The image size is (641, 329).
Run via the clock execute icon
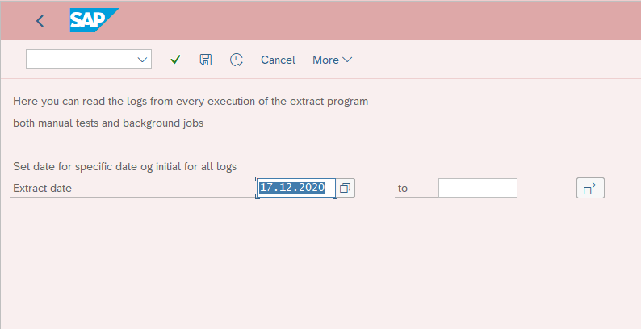tap(237, 60)
